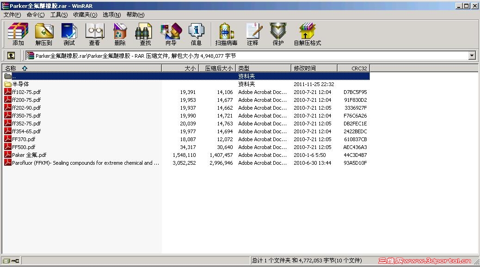This screenshot has width=480, height=267.
Task: Click PDF icon of ff352-75.pdf
Action: [8, 123]
